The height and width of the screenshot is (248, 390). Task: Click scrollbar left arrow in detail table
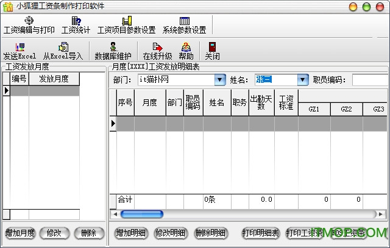115,214
